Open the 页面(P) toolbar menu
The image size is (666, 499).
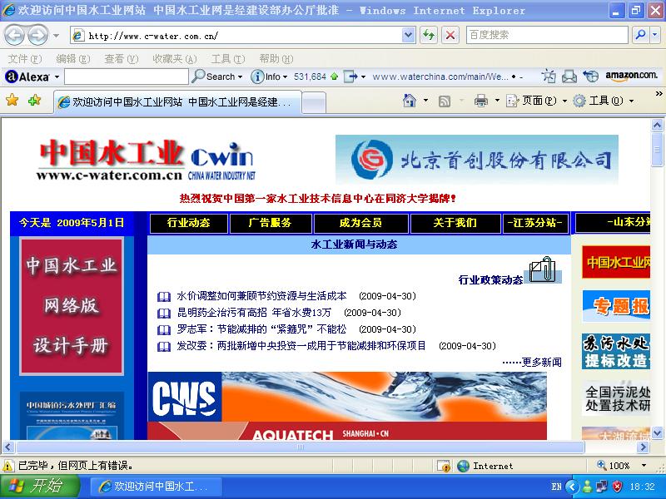point(536,101)
